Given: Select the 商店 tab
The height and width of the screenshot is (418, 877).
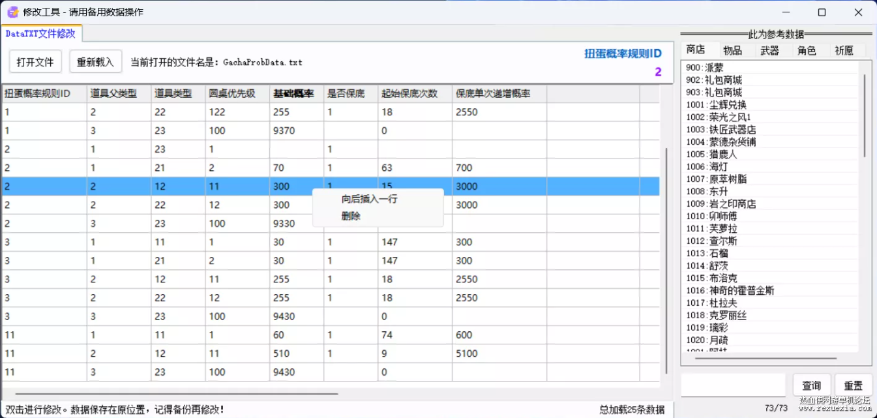Looking at the screenshot, I should click(696, 50).
